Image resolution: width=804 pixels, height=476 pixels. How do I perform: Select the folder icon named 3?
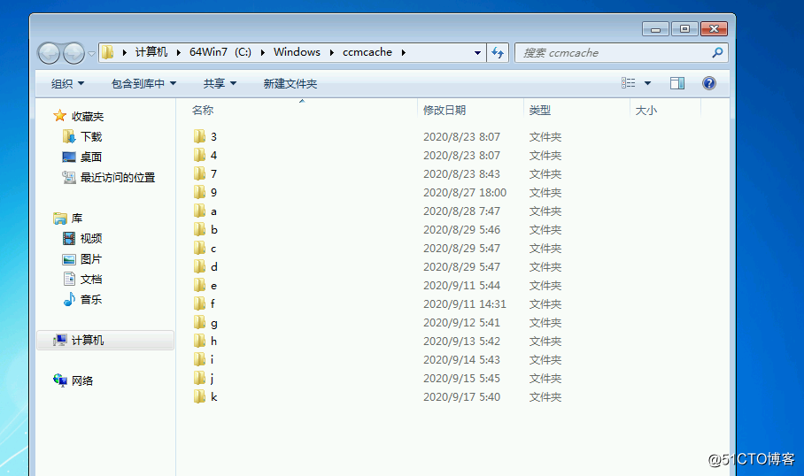[x=199, y=136]
